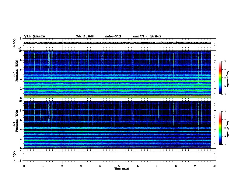Click the "Time (min)" axis label
241x186 pixels.
[x=122, y=169]
